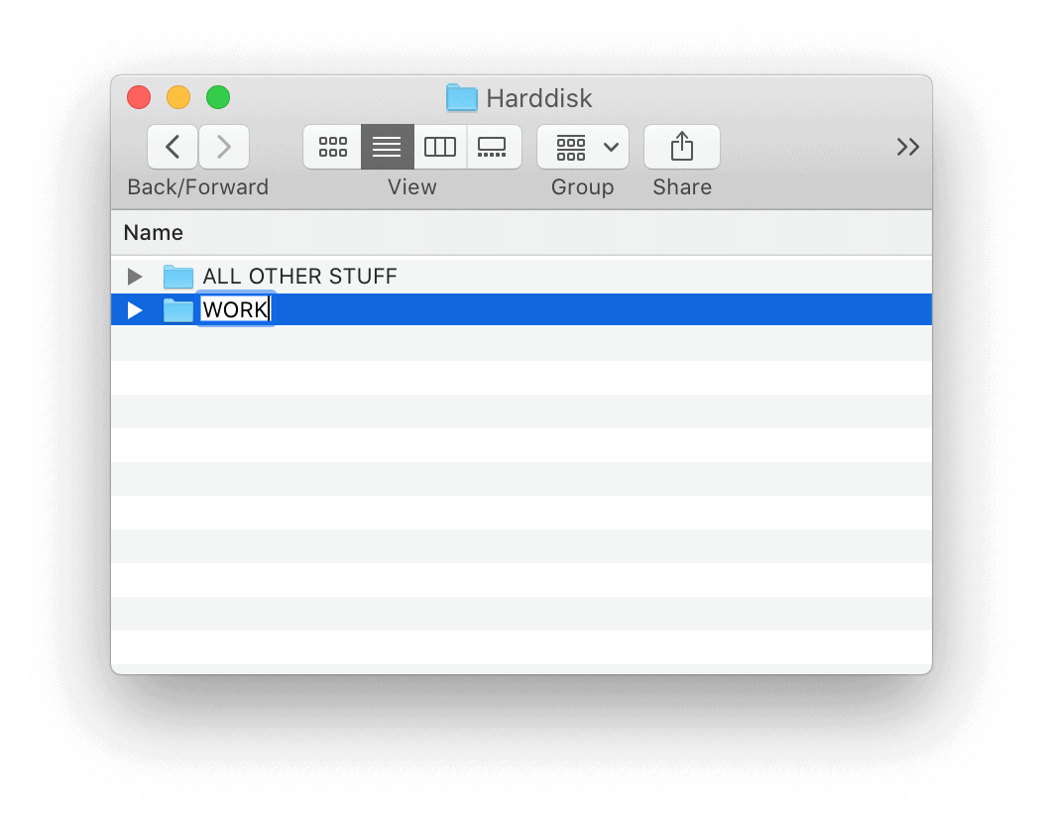Sort by the Name column header
This screenshot has height=821, width=1043.
(x=521, y=233)
